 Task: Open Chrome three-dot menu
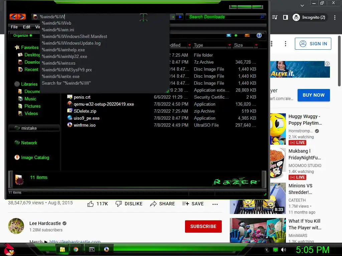(x=335, y=17)
